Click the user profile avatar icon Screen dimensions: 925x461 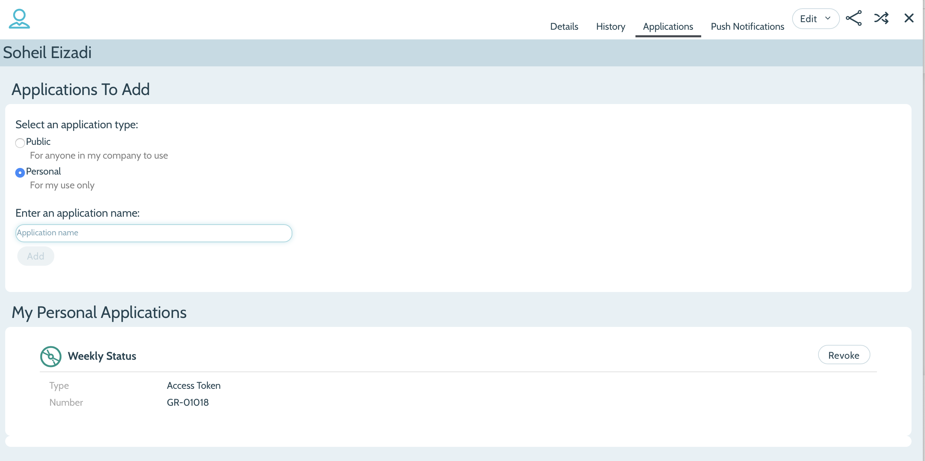(x=19, y=19)
